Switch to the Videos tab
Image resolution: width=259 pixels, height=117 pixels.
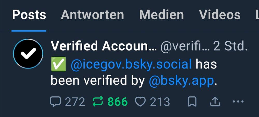tap(220, 15)
